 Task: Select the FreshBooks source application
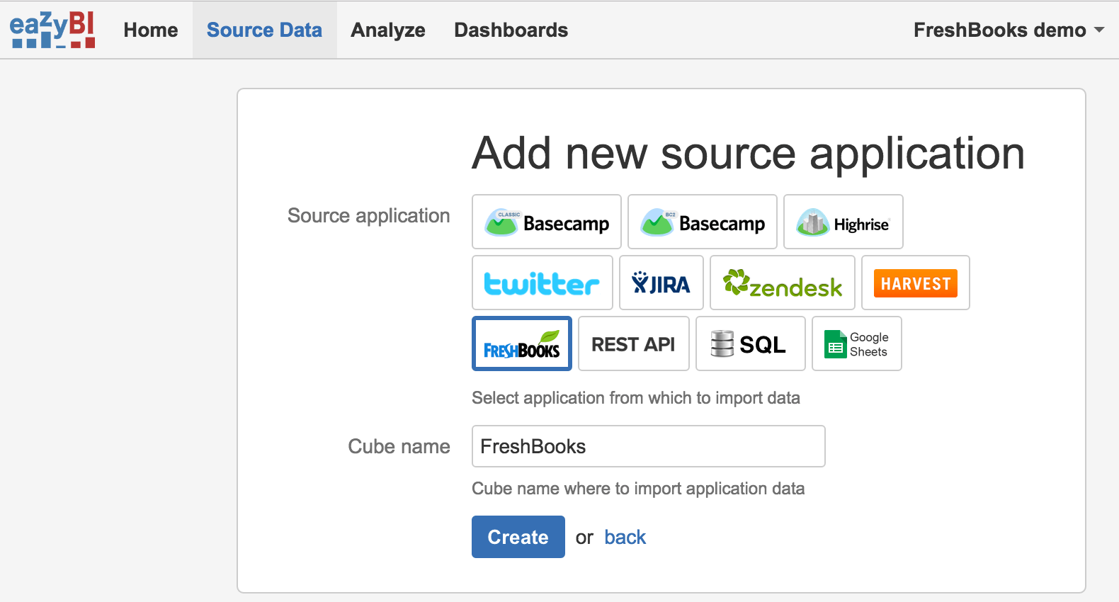click(522, 344)
